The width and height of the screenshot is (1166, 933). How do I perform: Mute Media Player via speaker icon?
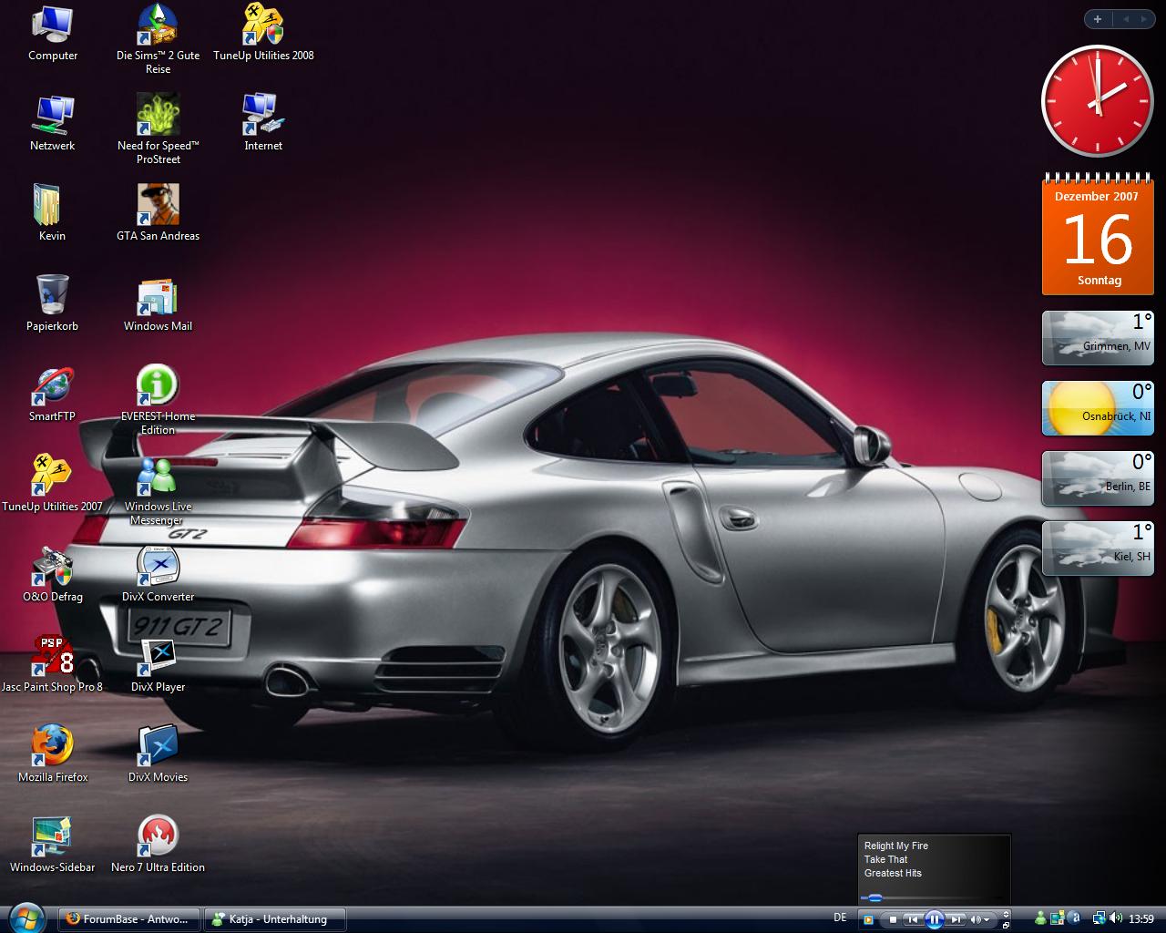pyautogui.click(x=975, y=919)
